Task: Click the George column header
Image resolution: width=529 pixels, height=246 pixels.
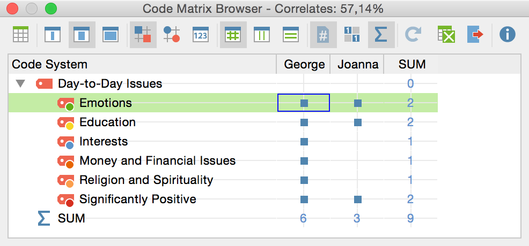Action: click(304, 65)
